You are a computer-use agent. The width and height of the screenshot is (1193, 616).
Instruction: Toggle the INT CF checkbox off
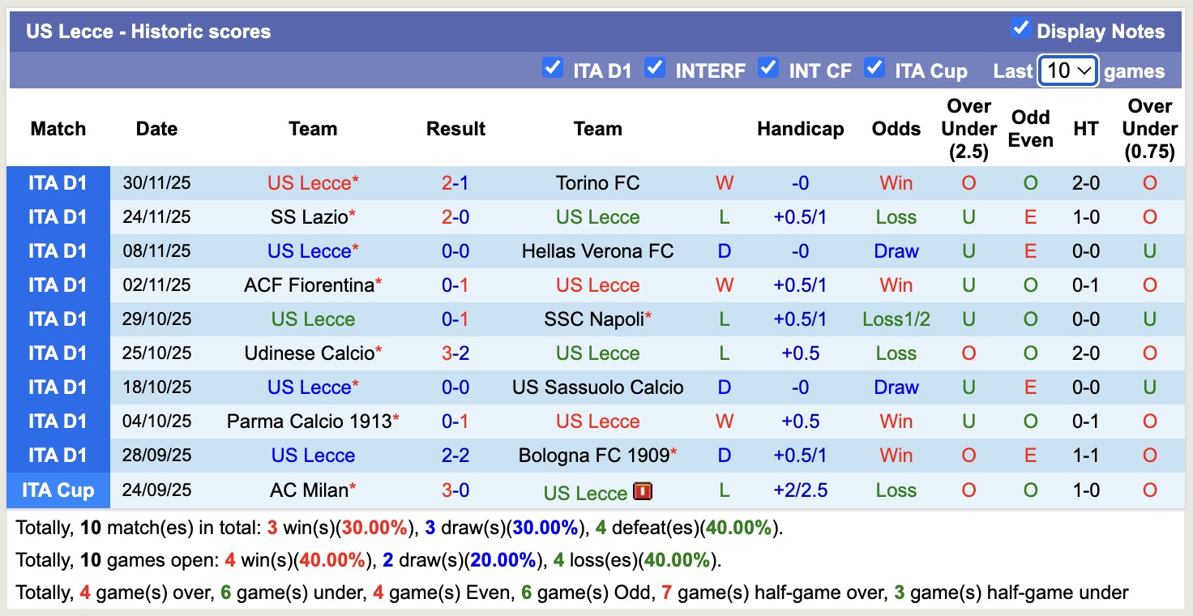tap(768, 70)
